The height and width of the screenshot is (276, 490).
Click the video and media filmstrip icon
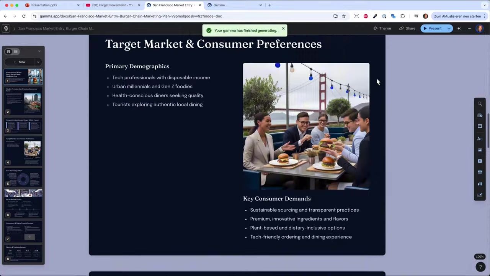coord(480,161)
